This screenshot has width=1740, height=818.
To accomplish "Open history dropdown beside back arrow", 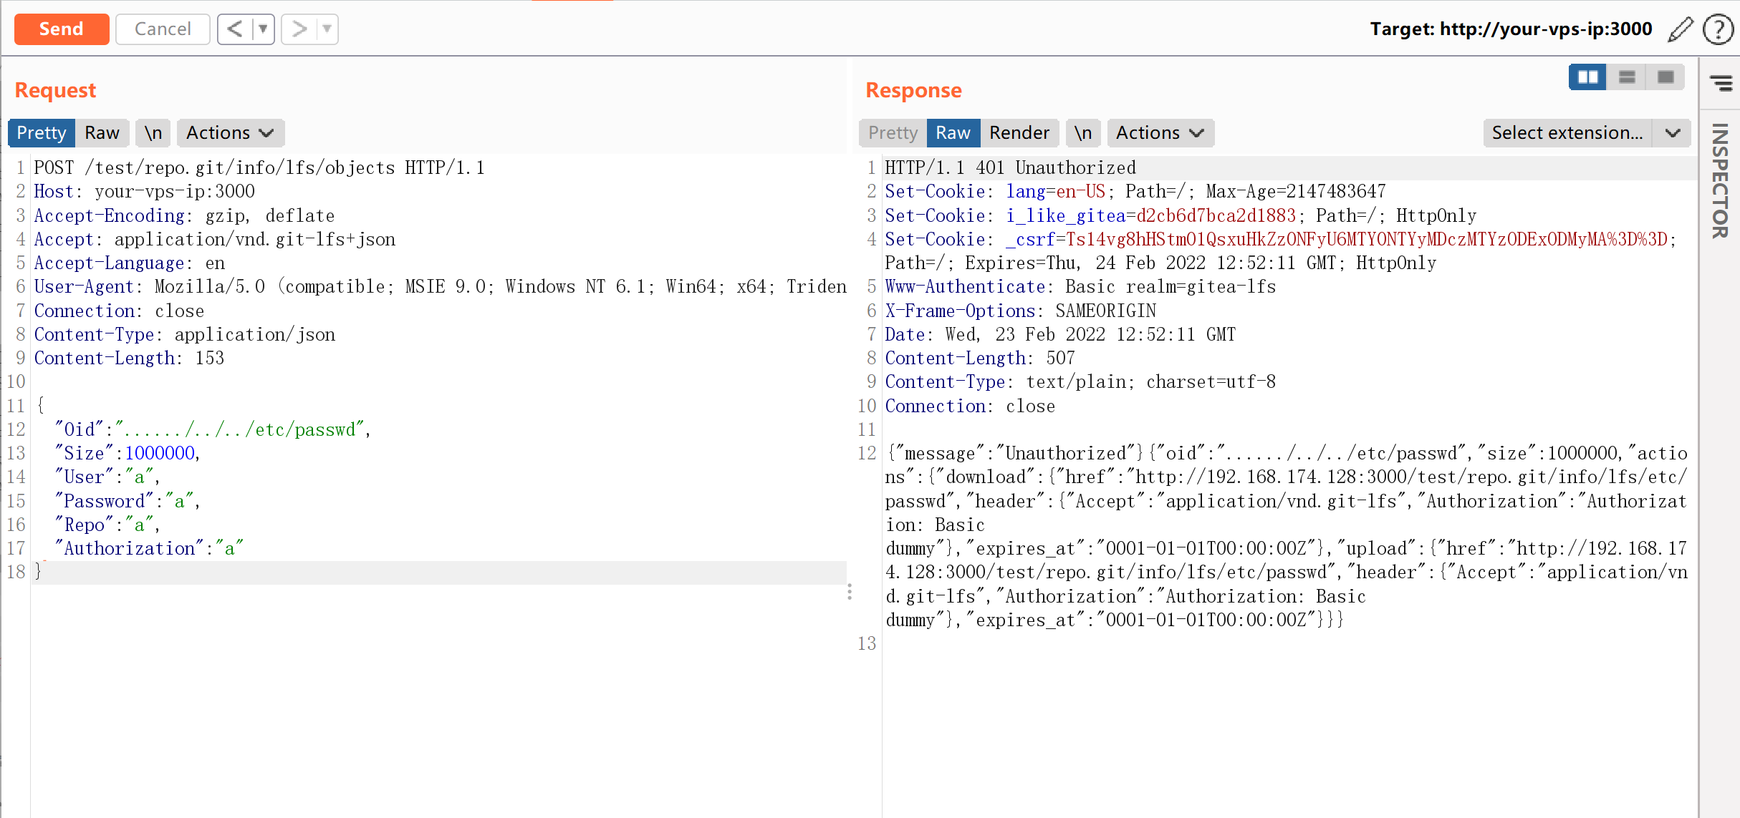I will 263,29.
